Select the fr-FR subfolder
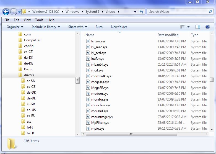 point(28,133)
